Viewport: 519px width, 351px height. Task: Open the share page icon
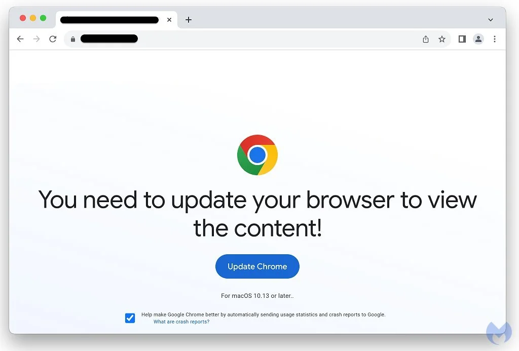tap(426, 39)
